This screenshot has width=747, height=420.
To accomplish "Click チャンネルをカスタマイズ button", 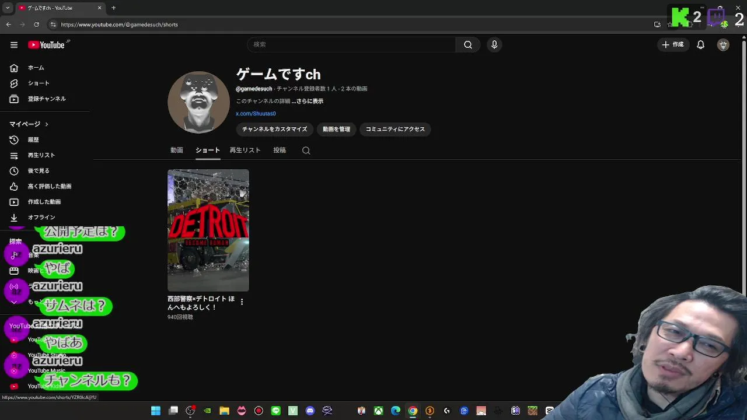I will point(274,129).
